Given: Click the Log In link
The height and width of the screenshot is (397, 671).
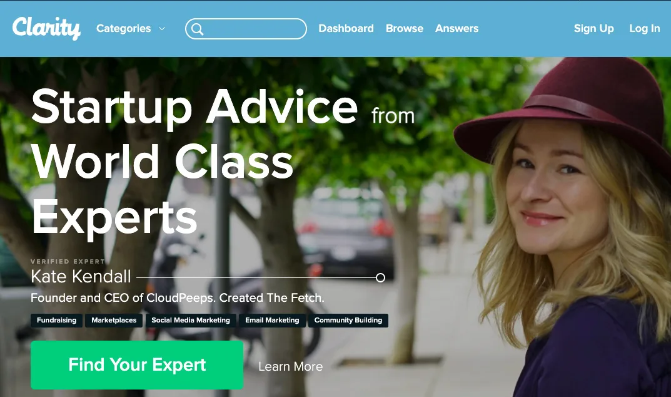Looking at the screenshot, I should [645, 28].
